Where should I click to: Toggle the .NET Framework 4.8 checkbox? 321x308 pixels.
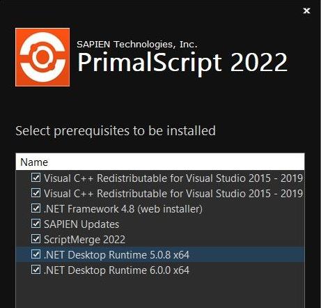36,208
